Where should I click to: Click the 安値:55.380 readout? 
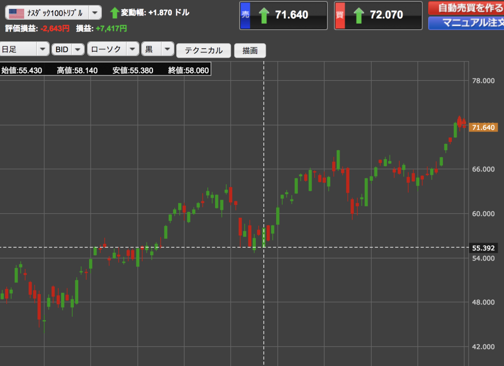[133, 70]
